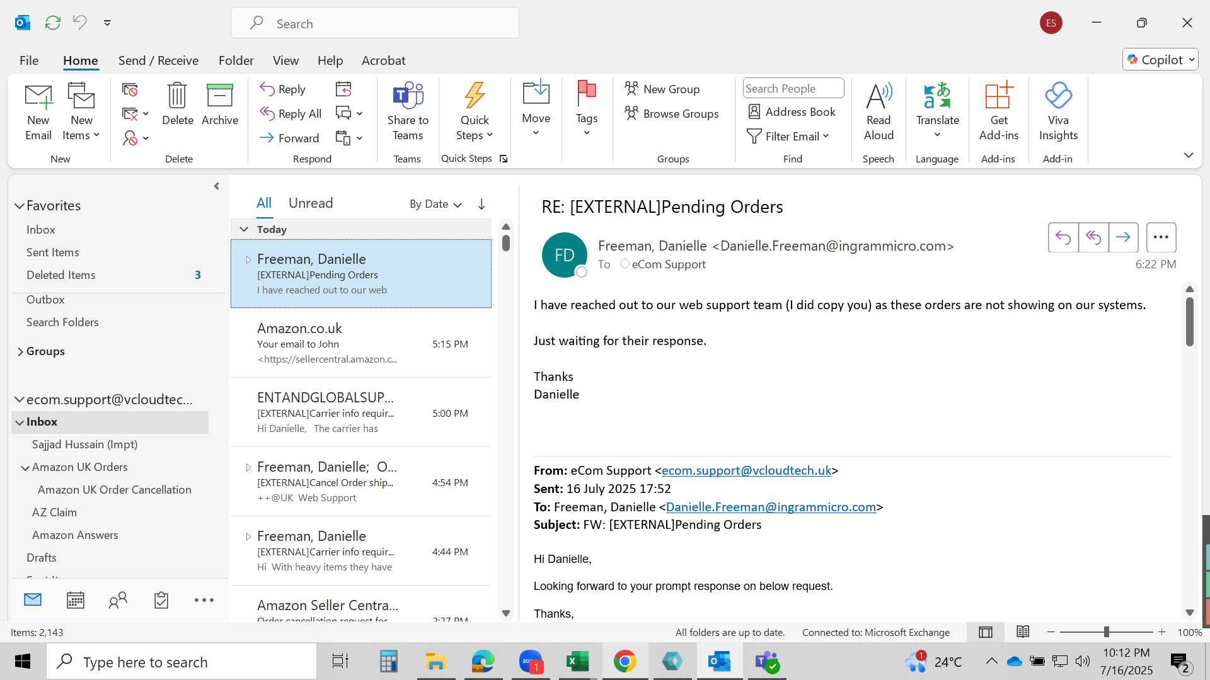Viewport: 1210px width, 680px height.
Task: Collapse Amazon UK Orders folder
Action: click(25, 468)
